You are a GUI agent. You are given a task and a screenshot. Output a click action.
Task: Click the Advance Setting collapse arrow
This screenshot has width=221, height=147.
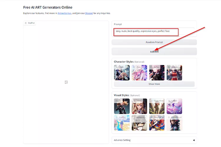pyautogui.click(x=194, y=140)
